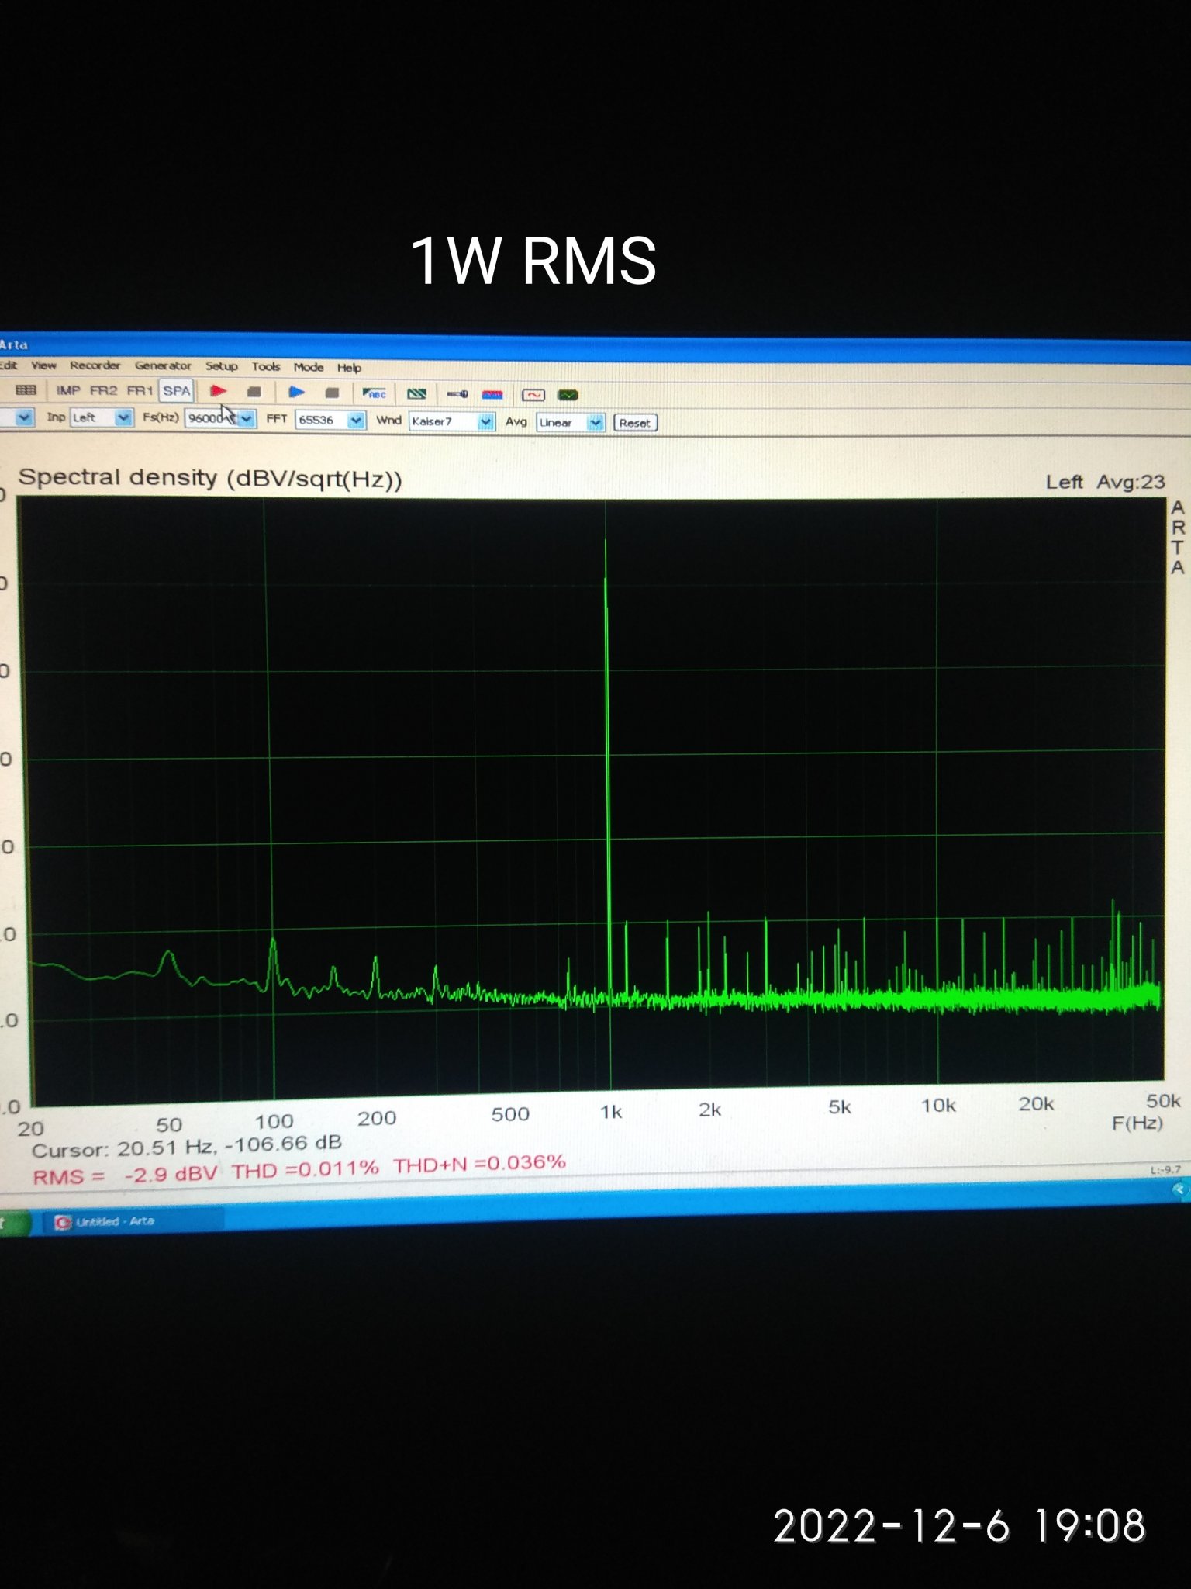Open the Help menu
Screen dimensions: 1191x1589
pyautogui.click(x=349, y=368)
